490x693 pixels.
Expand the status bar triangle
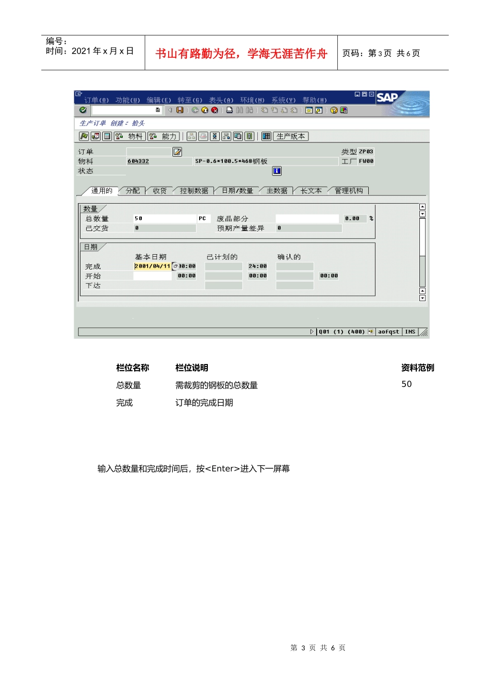[x=312, y=332]
